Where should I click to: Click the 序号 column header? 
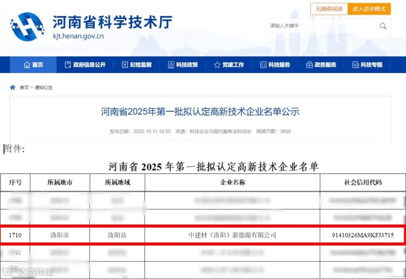(15, 182)
